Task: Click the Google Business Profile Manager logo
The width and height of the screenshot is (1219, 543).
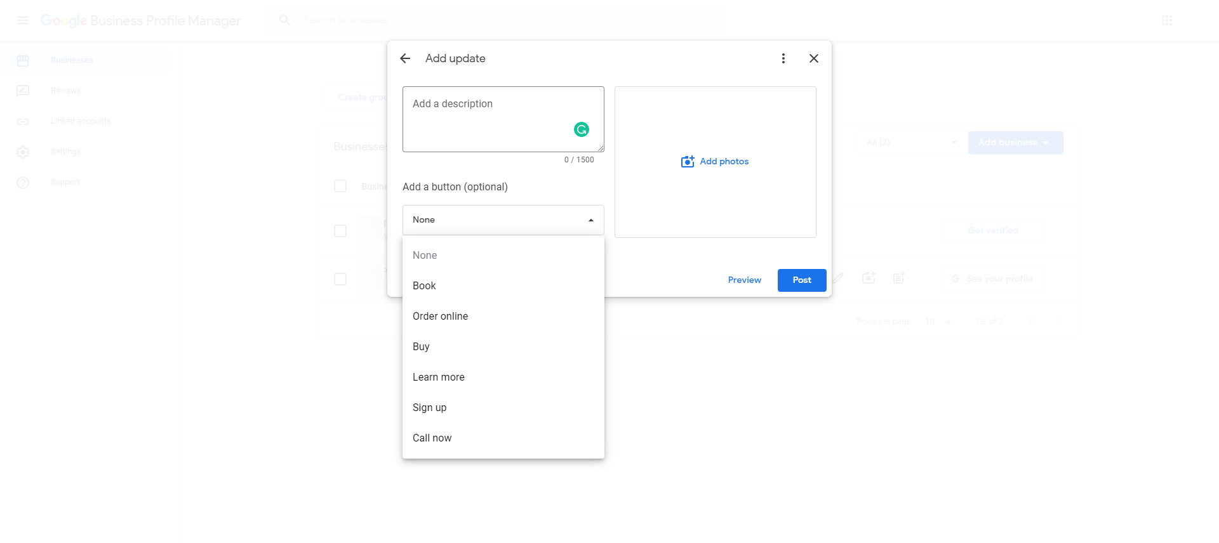Action: pos(141,20)
